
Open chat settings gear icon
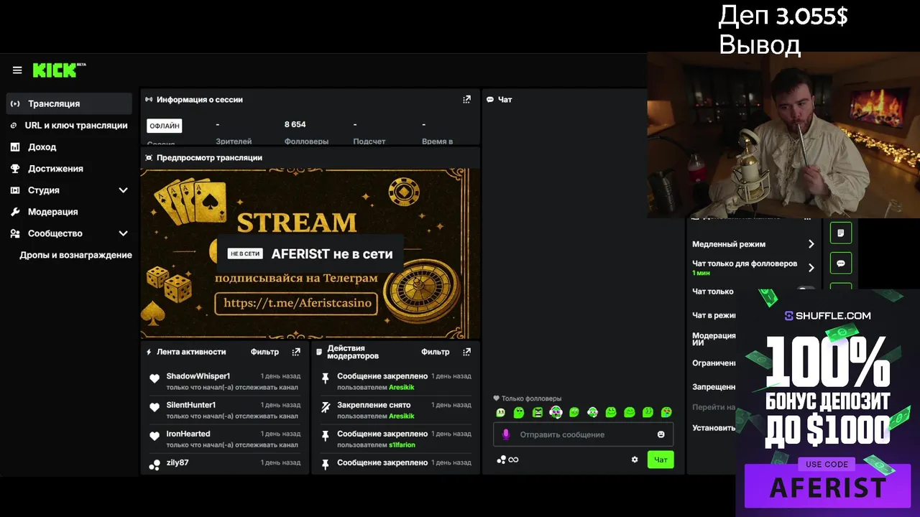[635, 460]
